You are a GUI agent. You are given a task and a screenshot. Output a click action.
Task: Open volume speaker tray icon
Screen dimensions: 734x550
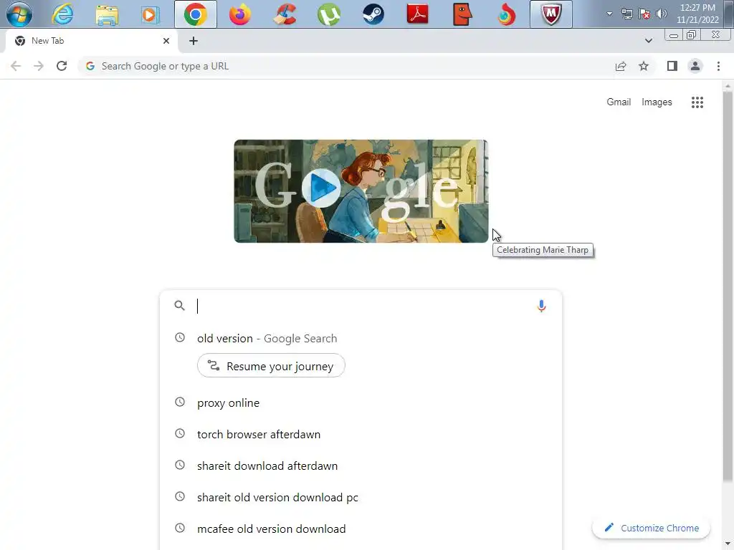tap(662, 14)
